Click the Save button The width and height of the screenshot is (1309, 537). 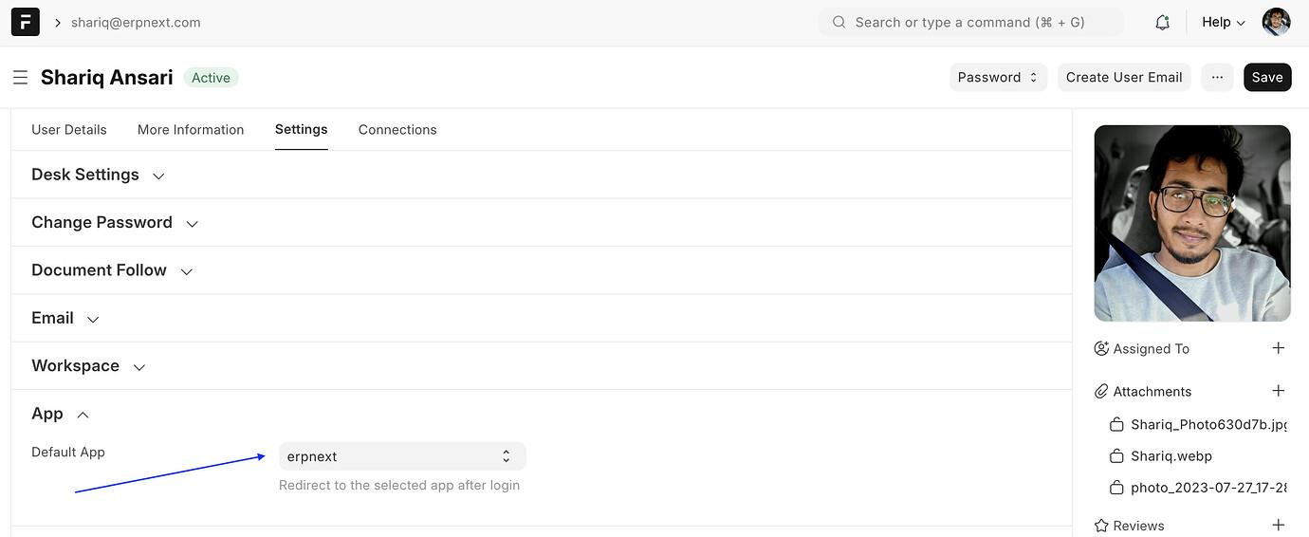tap(1266, 77)
